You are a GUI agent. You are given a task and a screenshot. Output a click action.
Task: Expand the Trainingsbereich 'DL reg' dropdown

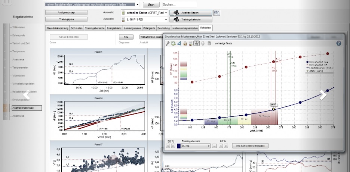coord(209,146)
